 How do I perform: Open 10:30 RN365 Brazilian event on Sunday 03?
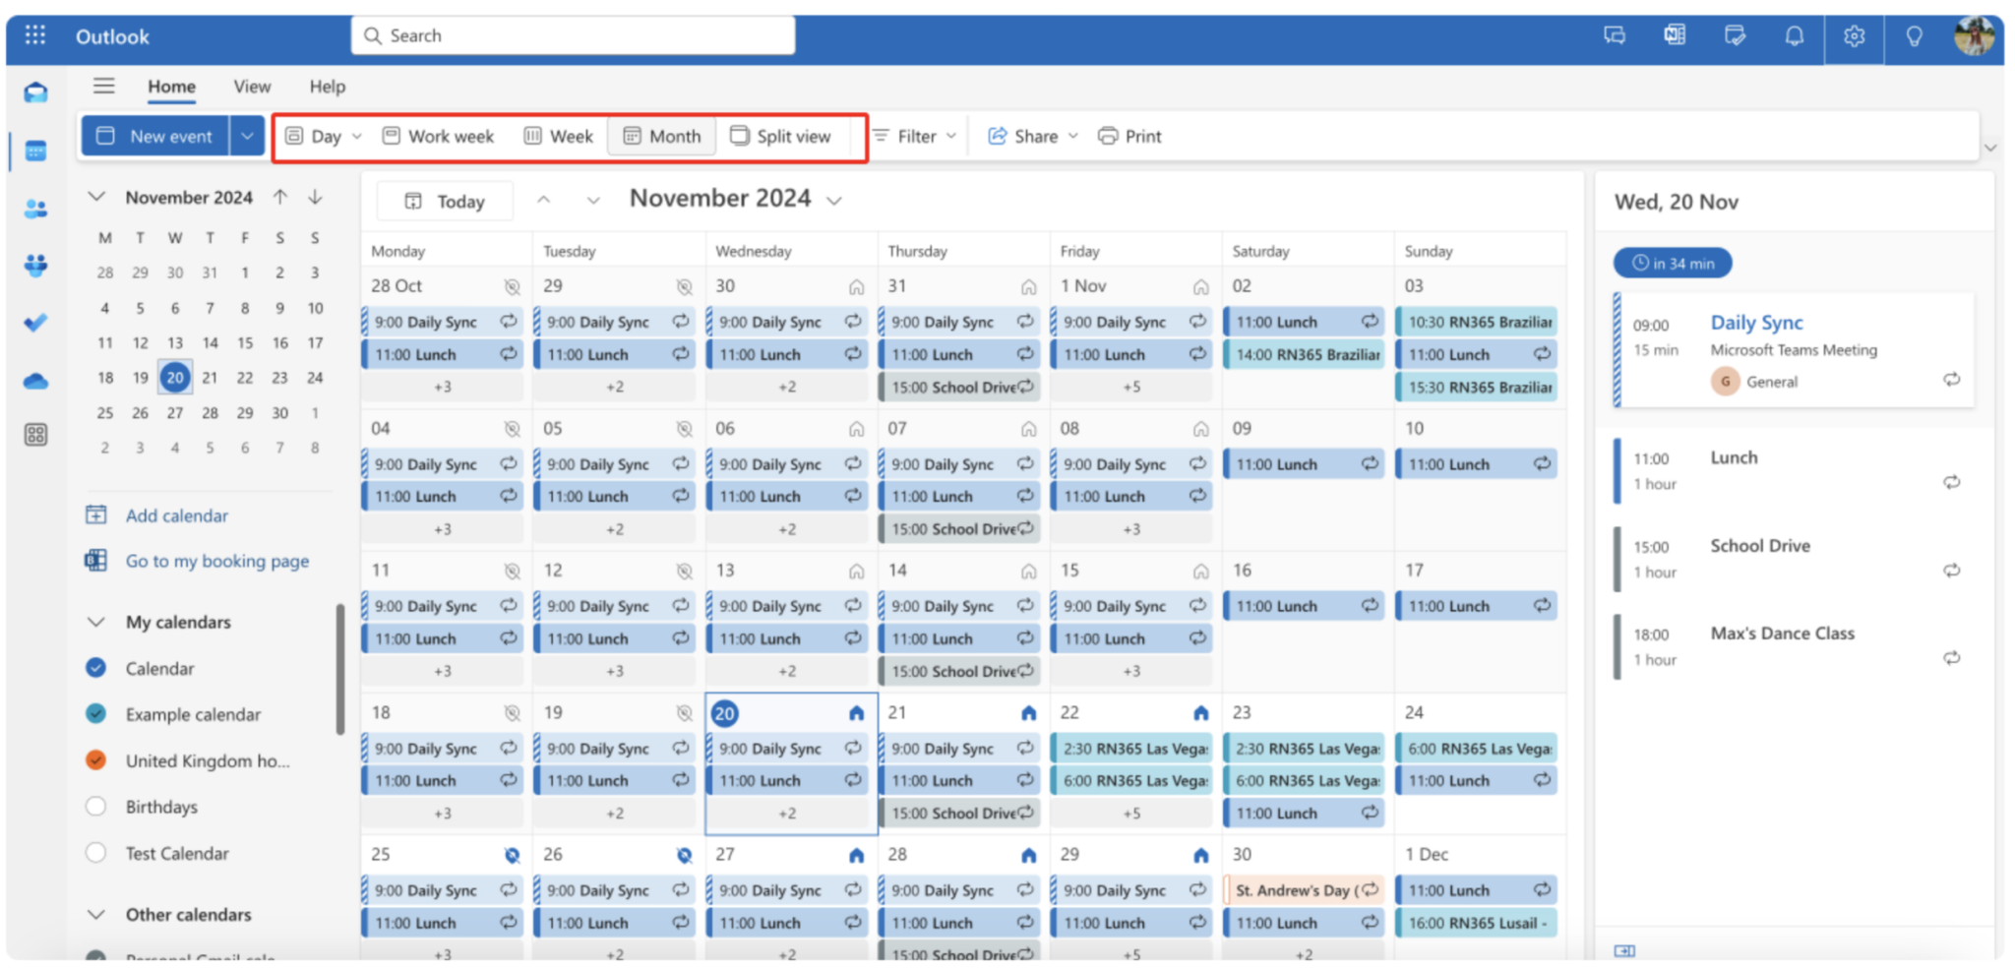click(x=1476, y=322)
